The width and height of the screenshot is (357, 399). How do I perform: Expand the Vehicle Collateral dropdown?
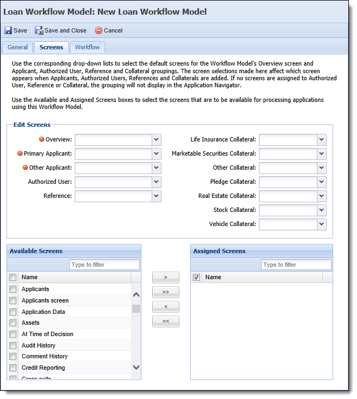coord(322,224)
